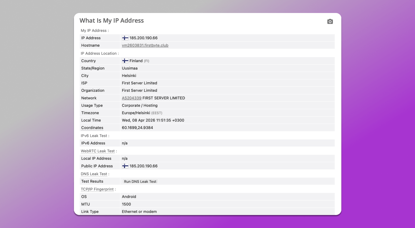Click the Corporate / Hosting usage type value
This screenshot has height=228, width=415.
[x=139, y=106]
